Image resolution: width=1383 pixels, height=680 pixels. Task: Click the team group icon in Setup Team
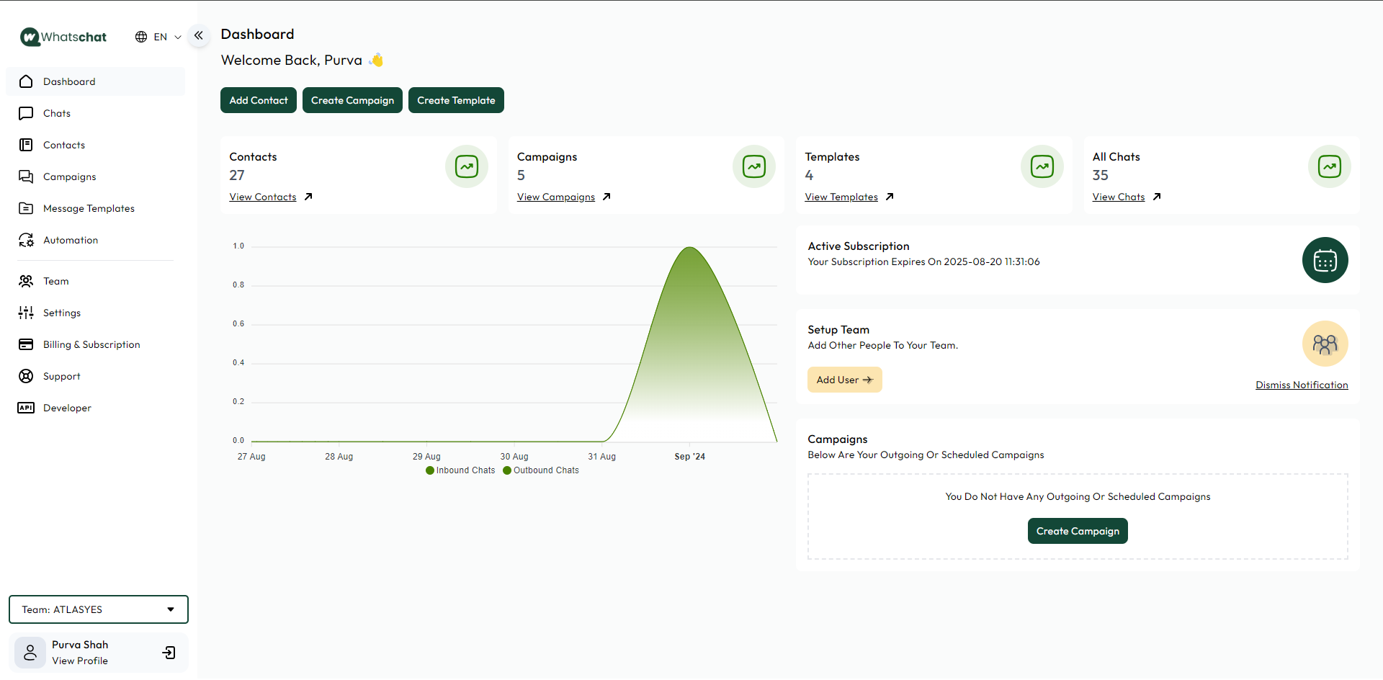(1325, 344)
